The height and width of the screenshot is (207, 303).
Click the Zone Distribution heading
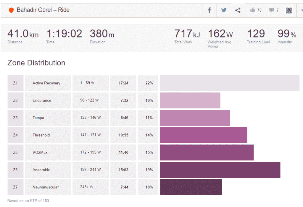36,63
